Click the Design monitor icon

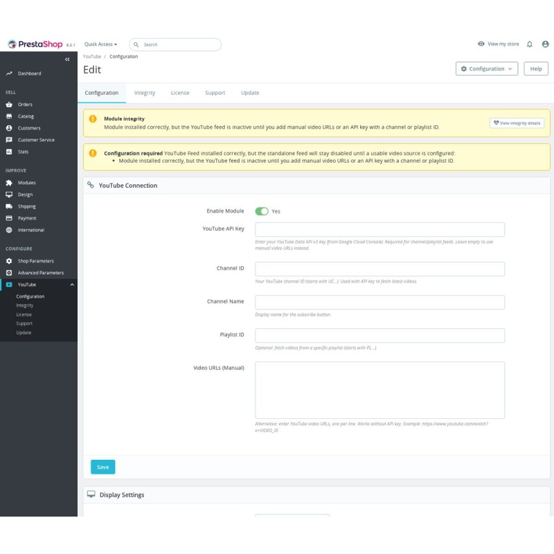click(9, 195)
